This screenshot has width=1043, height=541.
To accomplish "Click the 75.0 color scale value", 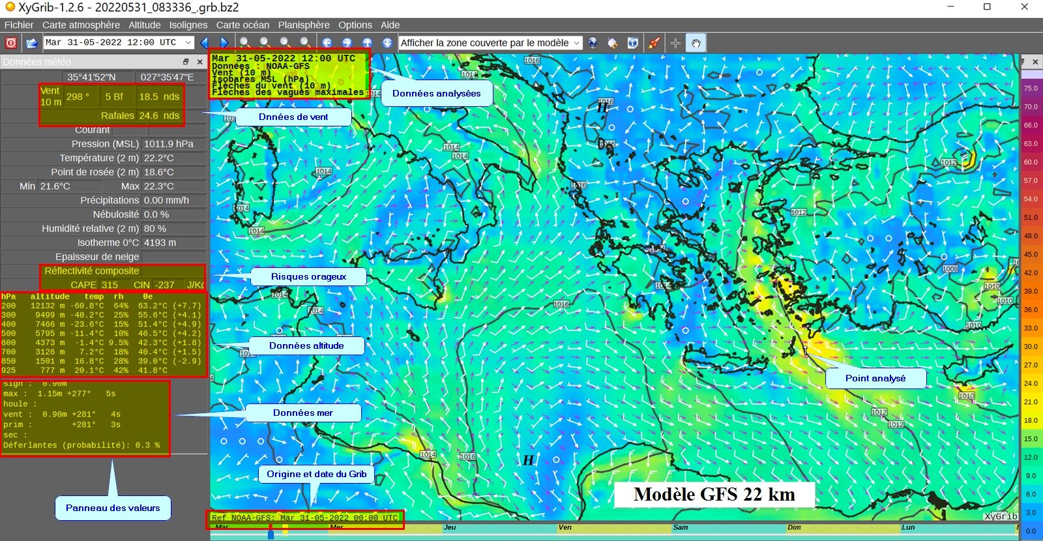I will click(x=1031, y=88).
